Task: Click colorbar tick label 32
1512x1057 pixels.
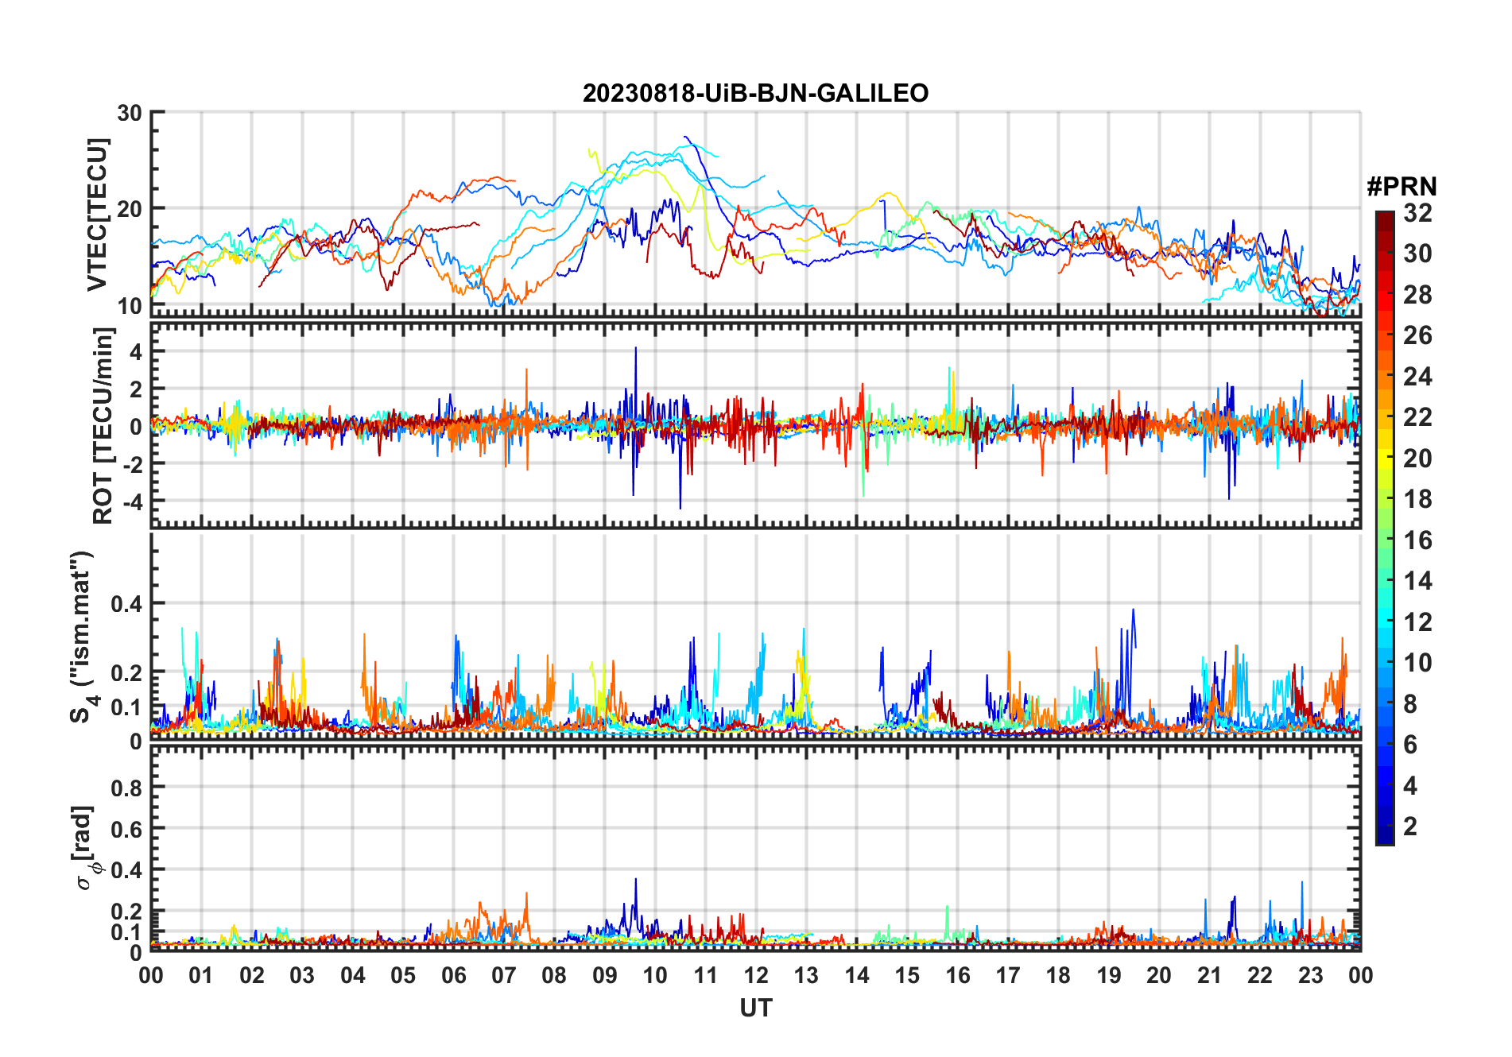Action: tap(1417, 213)
